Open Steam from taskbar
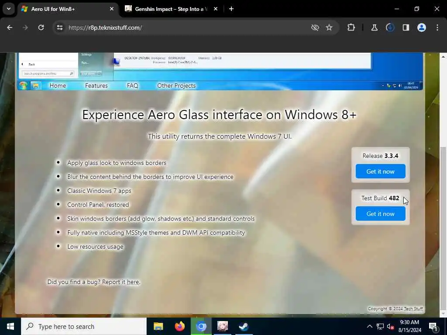The image size is (447, 335). click(x=244, y=326)
